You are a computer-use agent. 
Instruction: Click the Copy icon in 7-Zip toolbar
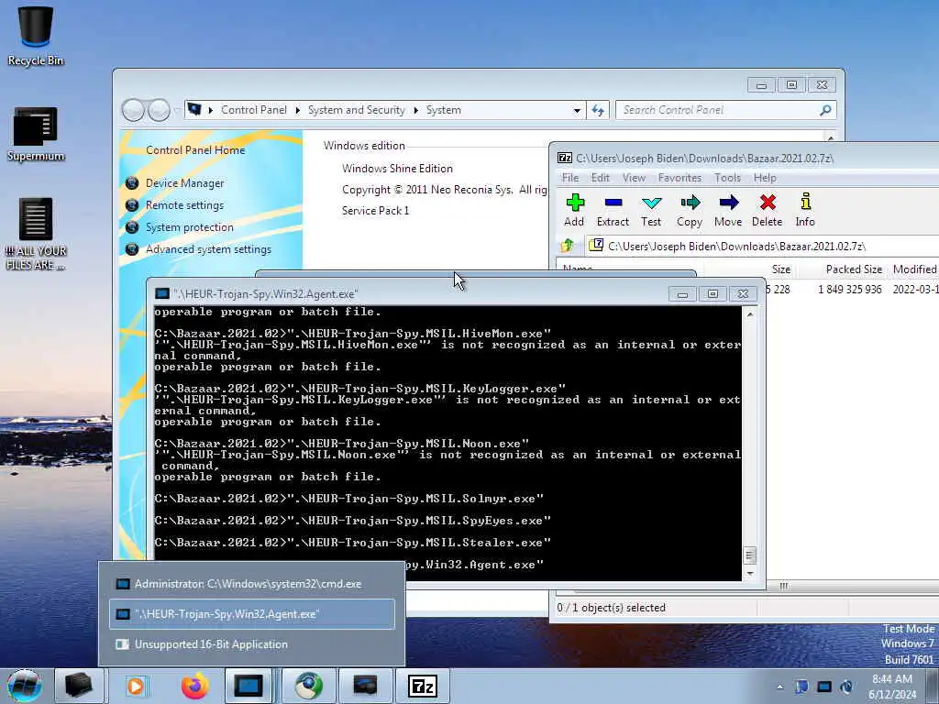point(690,210)
